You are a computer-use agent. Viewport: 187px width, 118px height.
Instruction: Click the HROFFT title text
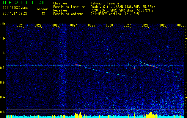[x=18, y=2]
